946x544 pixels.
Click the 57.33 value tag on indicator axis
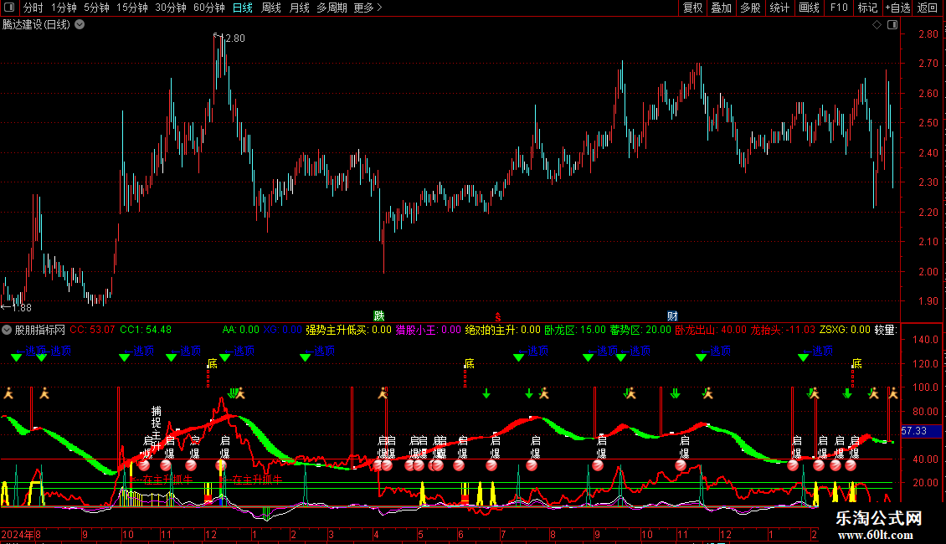[x=914, y=431]
